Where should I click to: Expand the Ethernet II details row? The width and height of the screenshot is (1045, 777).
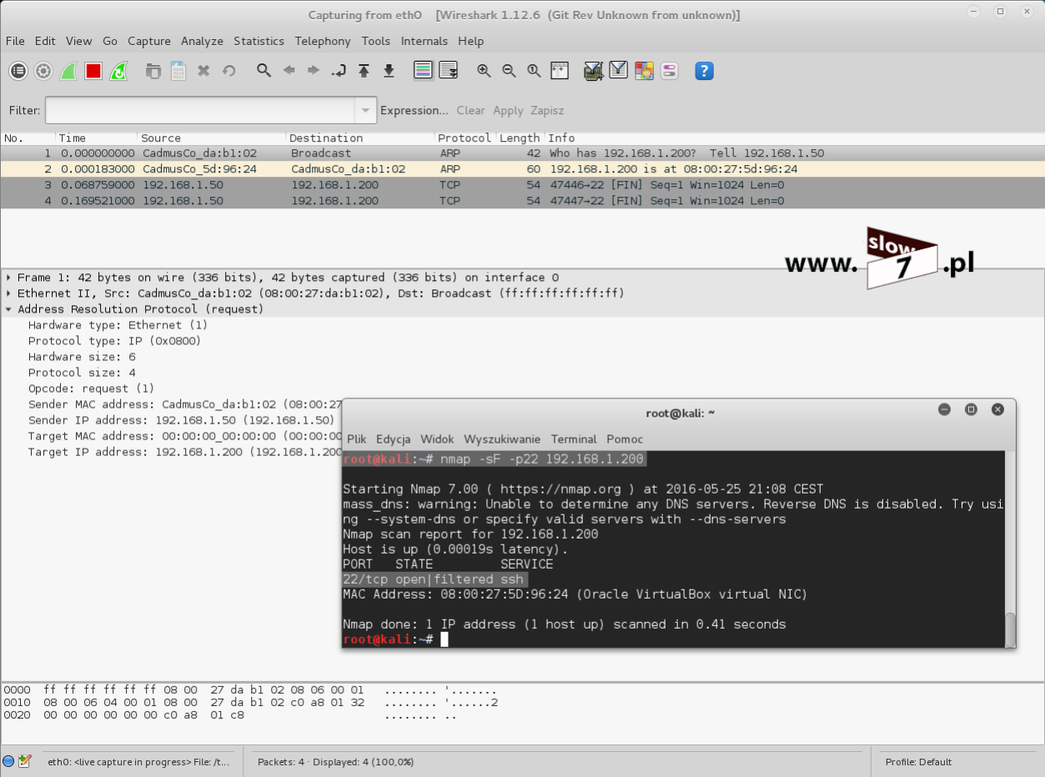pos(8,293)
